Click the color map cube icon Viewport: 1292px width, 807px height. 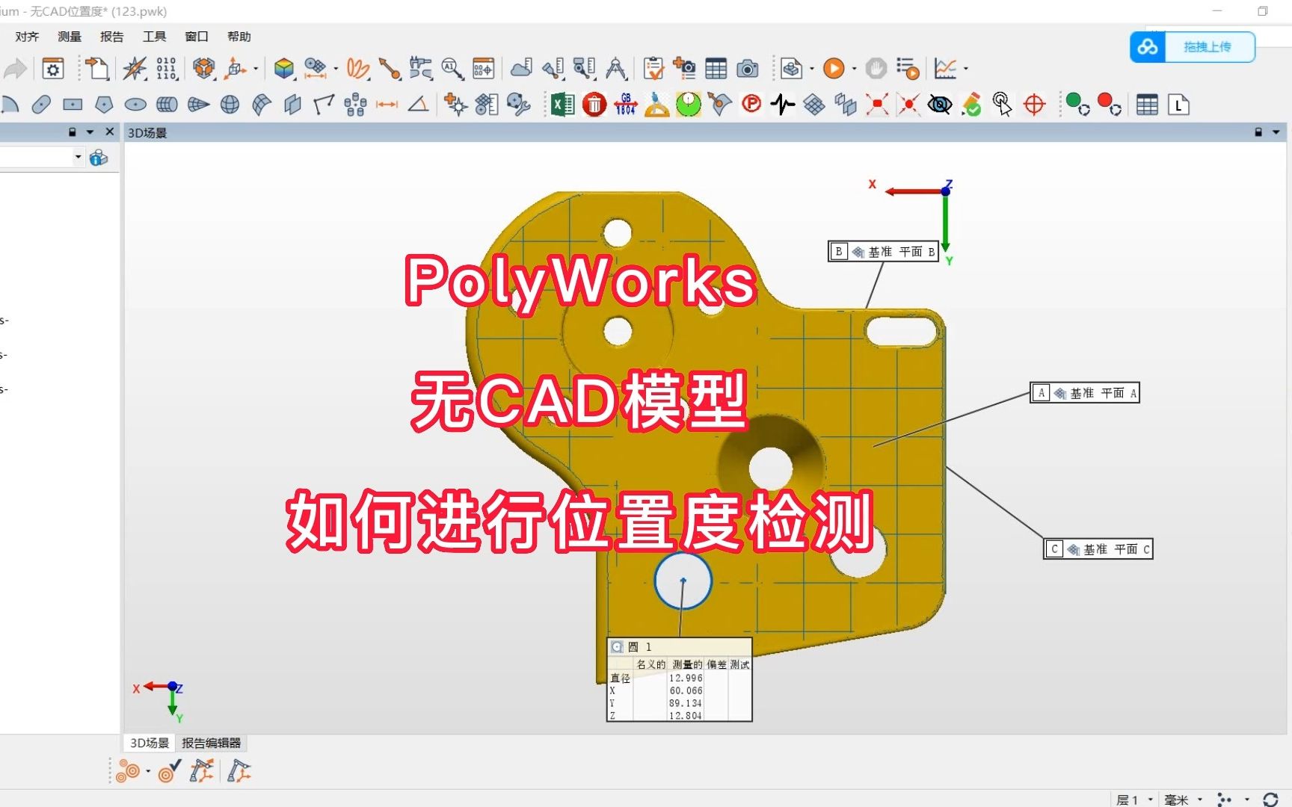(x=284, y=69)
